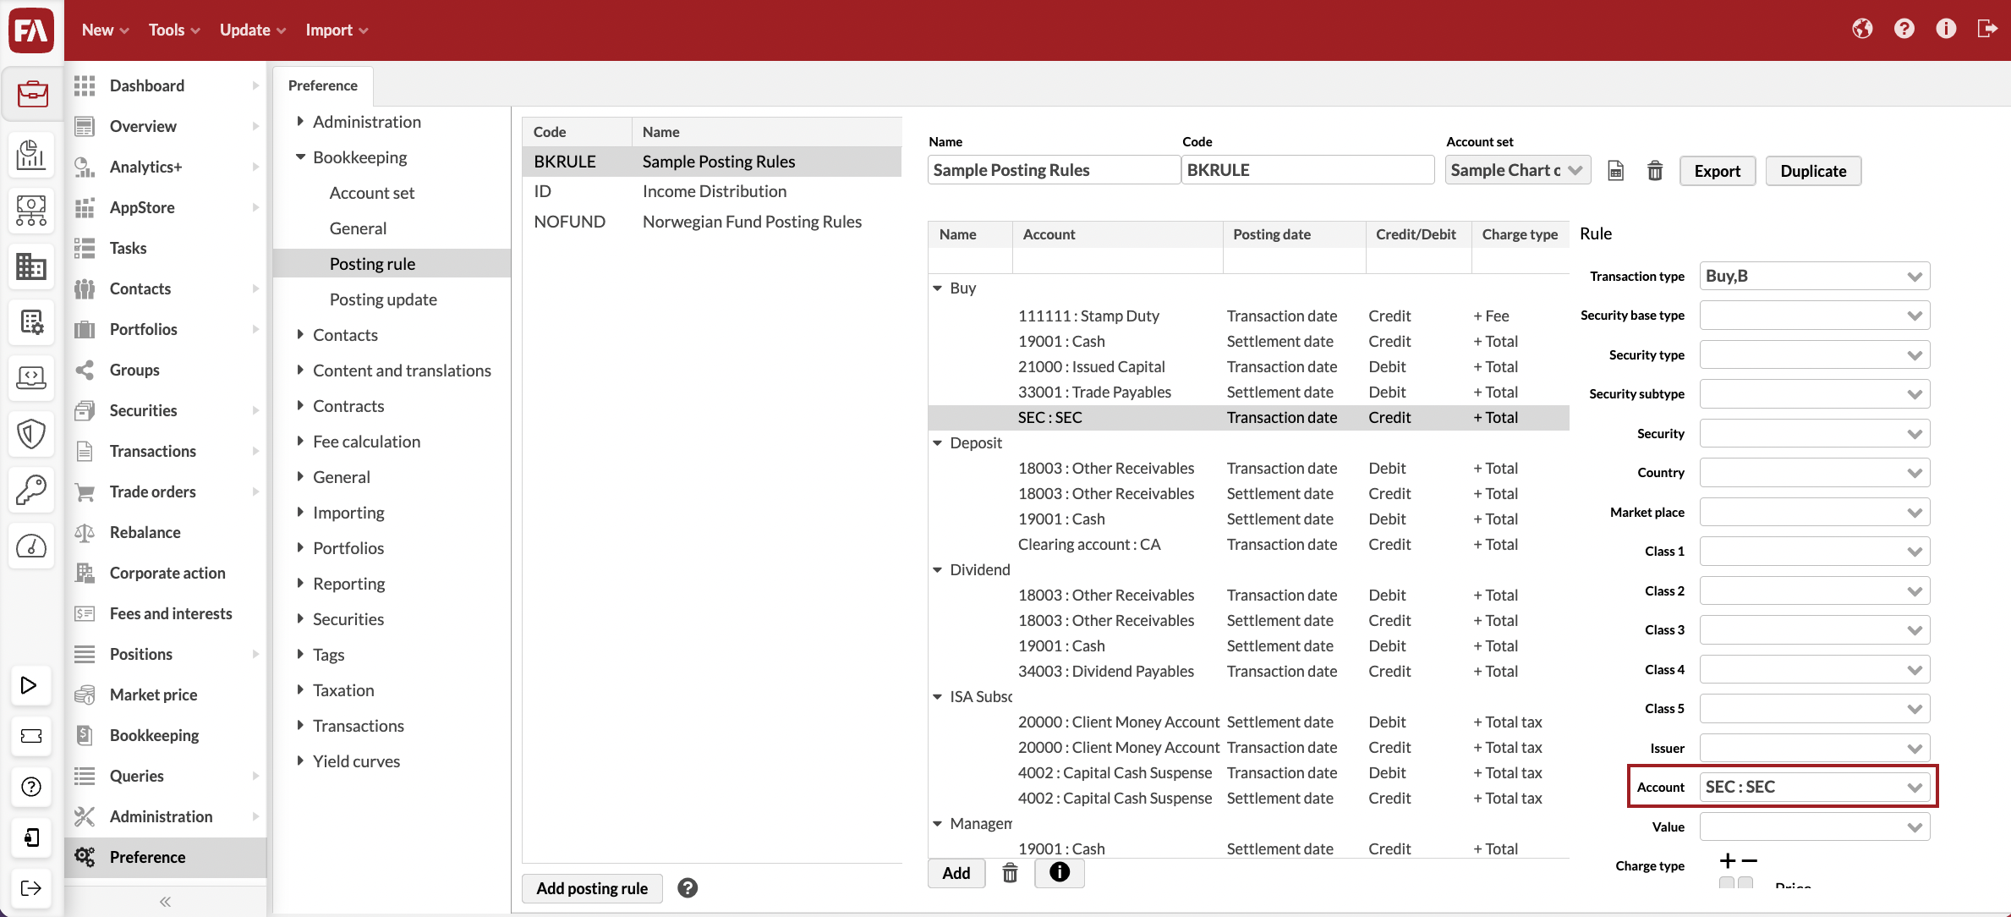The width and height of the screenshot is (2011, 917).
Task: Open the Transaction type dropdown
Action: (x=1815, y=276)
